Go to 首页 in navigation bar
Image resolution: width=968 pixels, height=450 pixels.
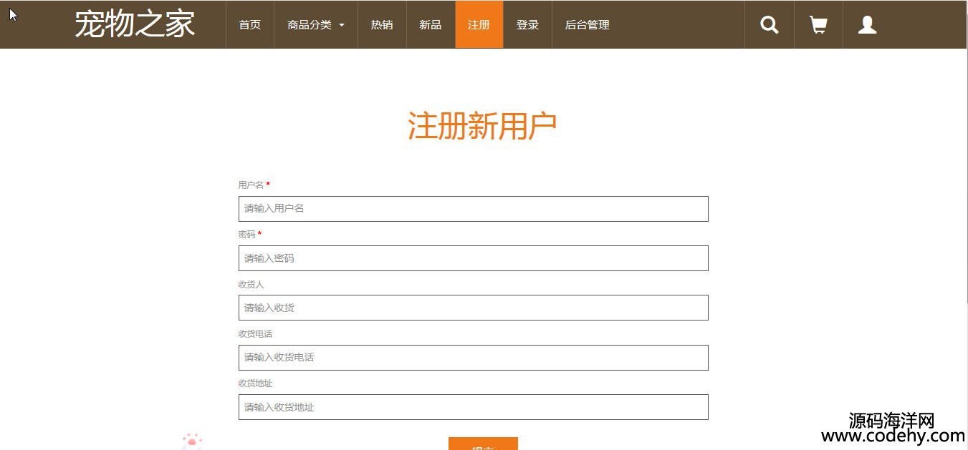click(x=250, y=25)
